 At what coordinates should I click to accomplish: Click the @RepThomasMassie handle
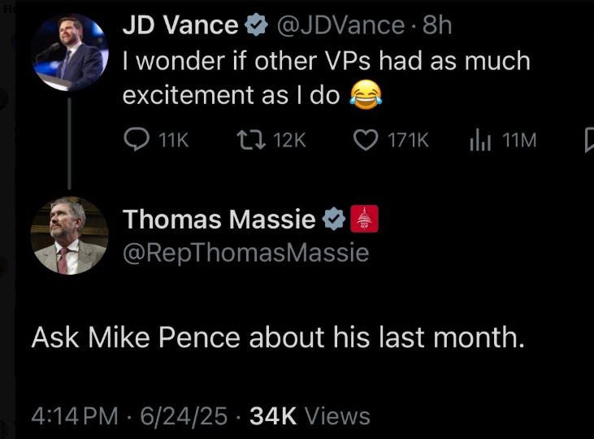[x=245, y=253]
